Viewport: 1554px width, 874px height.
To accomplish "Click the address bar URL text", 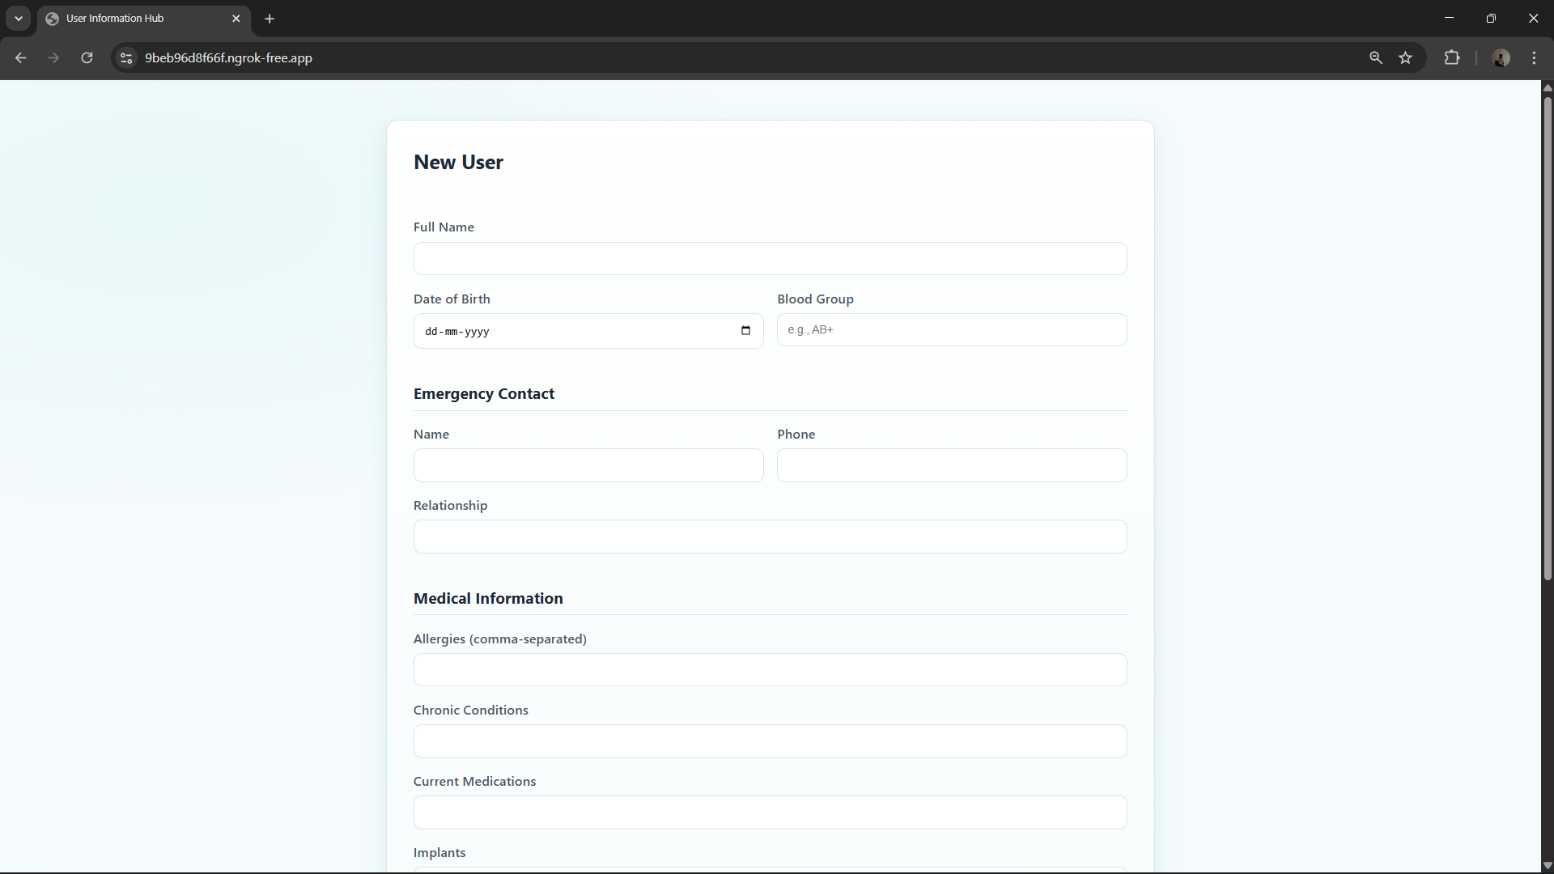I will pyautogui.click(x=228, y=57).
